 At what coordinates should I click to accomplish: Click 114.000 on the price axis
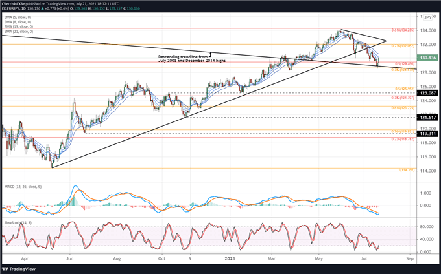[428, 171]
